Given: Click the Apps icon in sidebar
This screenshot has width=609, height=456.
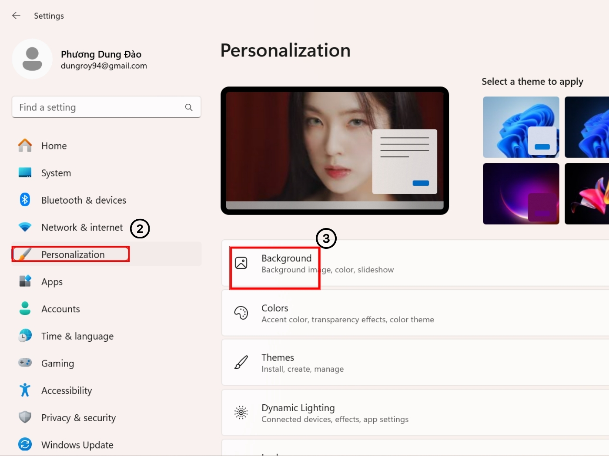Looking at the screenshot, I should click(25, 281).
